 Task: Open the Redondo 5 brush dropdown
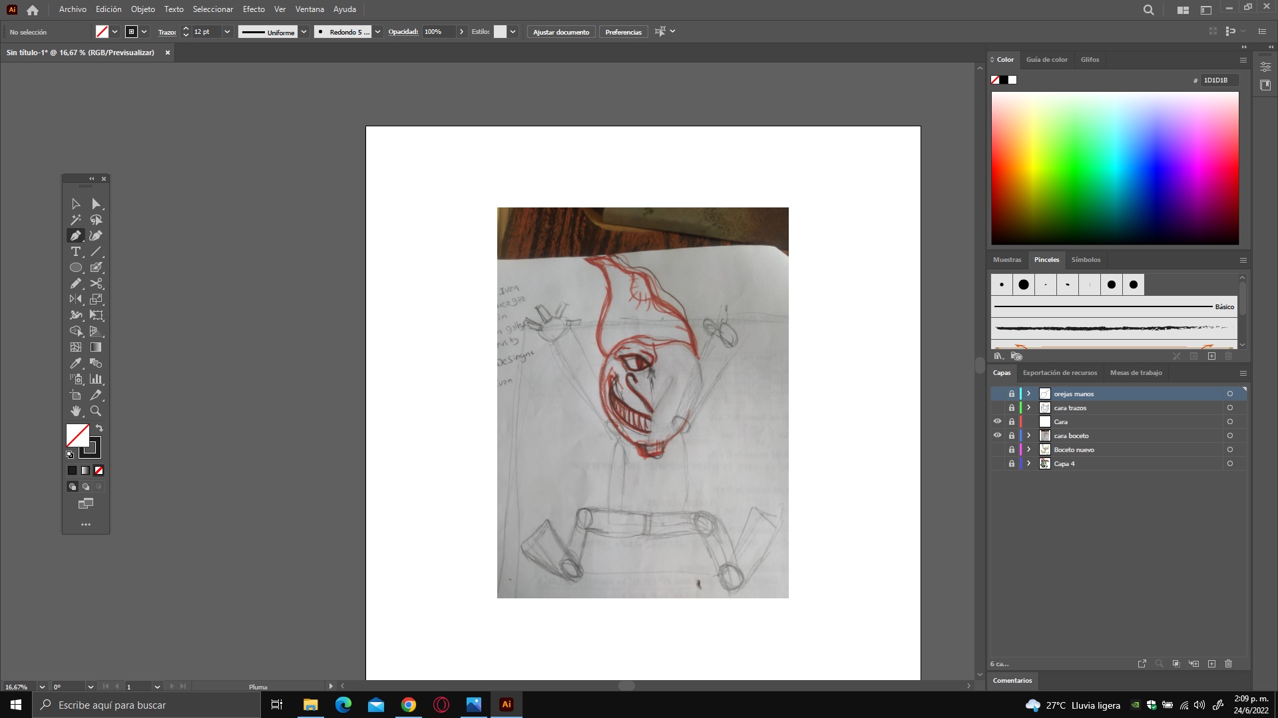(x=377, y=32)
